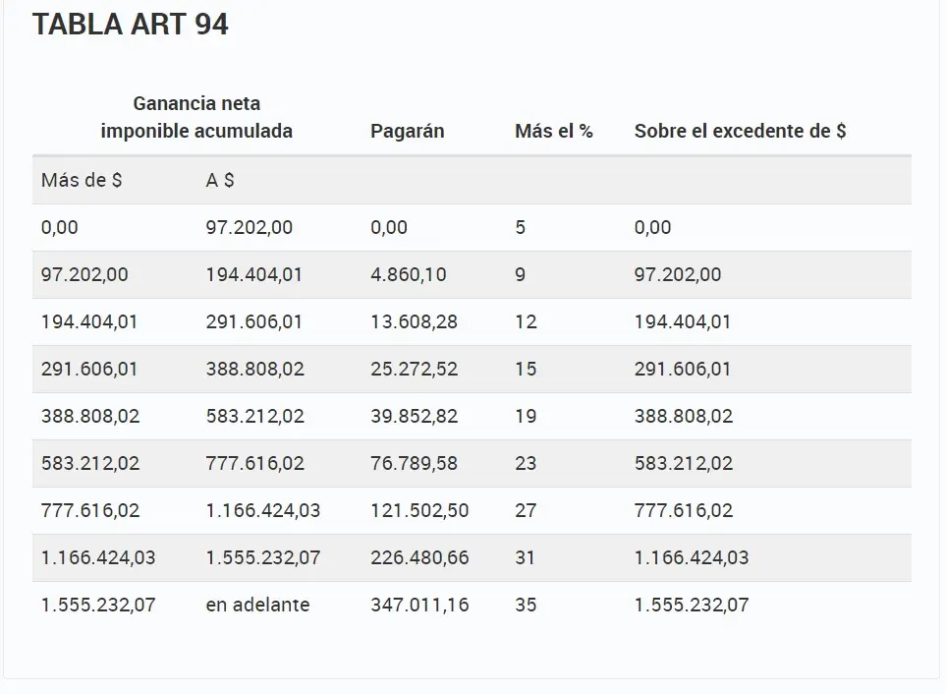Click 777.616,02 in the Más de $ column
946x694 pixels.
pyautogui.click(x=90, y=510)
